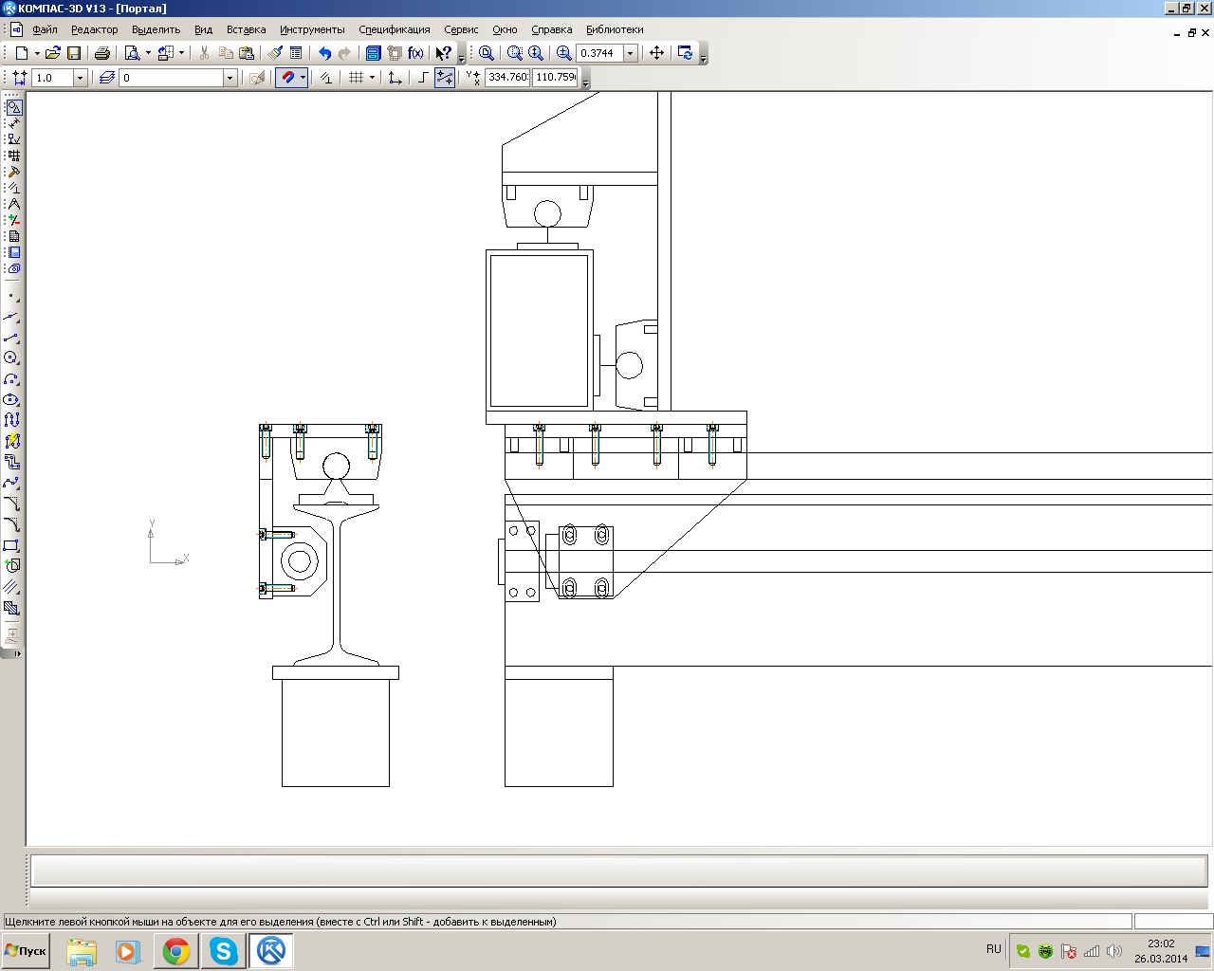Open the Инструменты menu
The width and height of the screenshot is (1214, 971).
(x=312, y=29)
